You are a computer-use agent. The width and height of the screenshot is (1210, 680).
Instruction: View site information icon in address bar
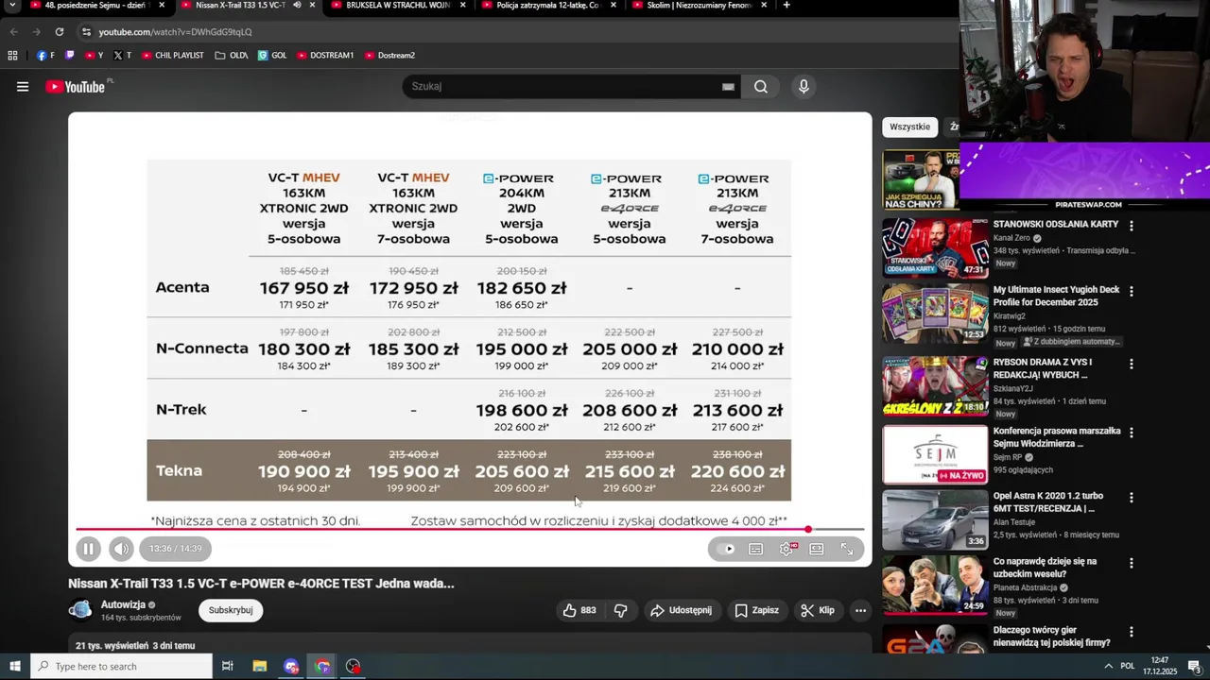click(x=87, y=32)
